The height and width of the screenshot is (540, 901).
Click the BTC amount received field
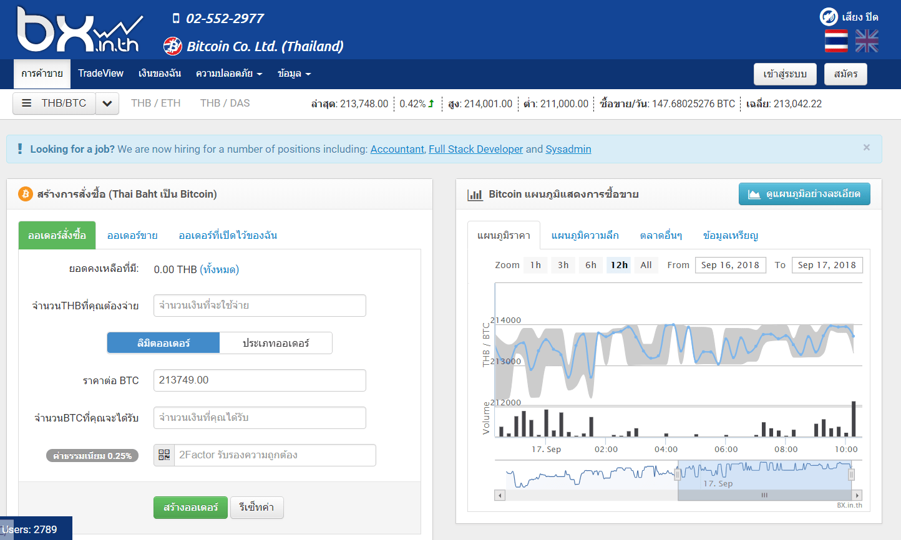coord(260,418)
